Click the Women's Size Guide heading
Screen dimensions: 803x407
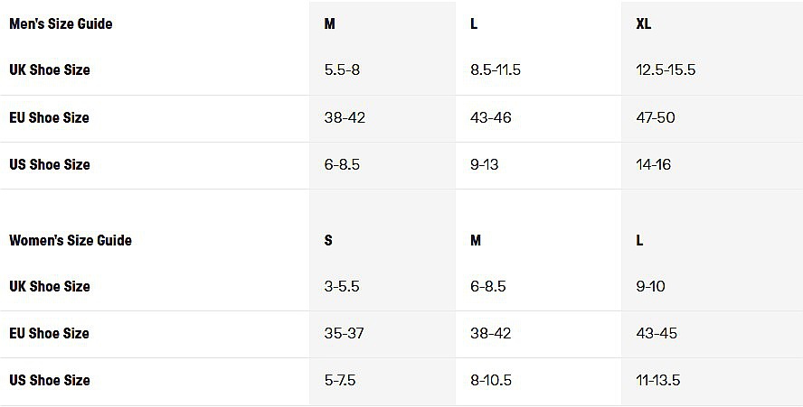click(x=71, y=240)
